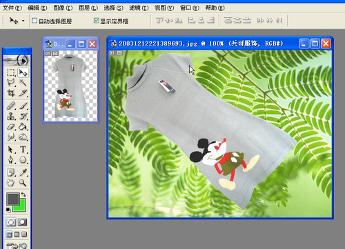Screen dimensions: 345x249
Task: Select the Rectangular Marquee tool
Action: [10, 72]
